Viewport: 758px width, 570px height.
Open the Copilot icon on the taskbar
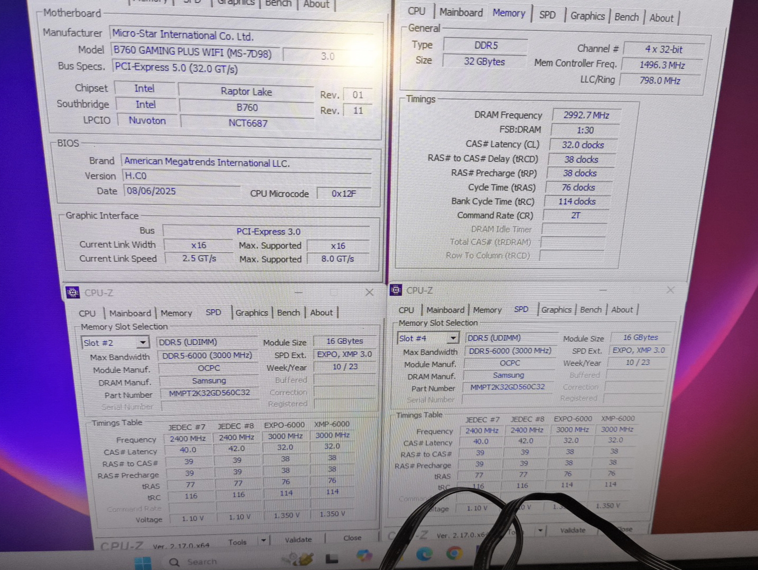coord(364,555)
